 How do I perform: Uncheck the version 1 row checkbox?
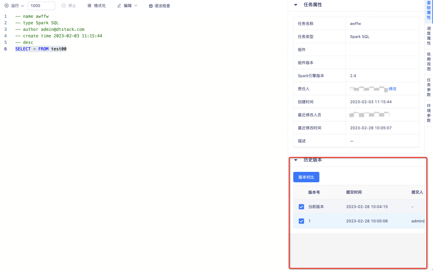301,221
